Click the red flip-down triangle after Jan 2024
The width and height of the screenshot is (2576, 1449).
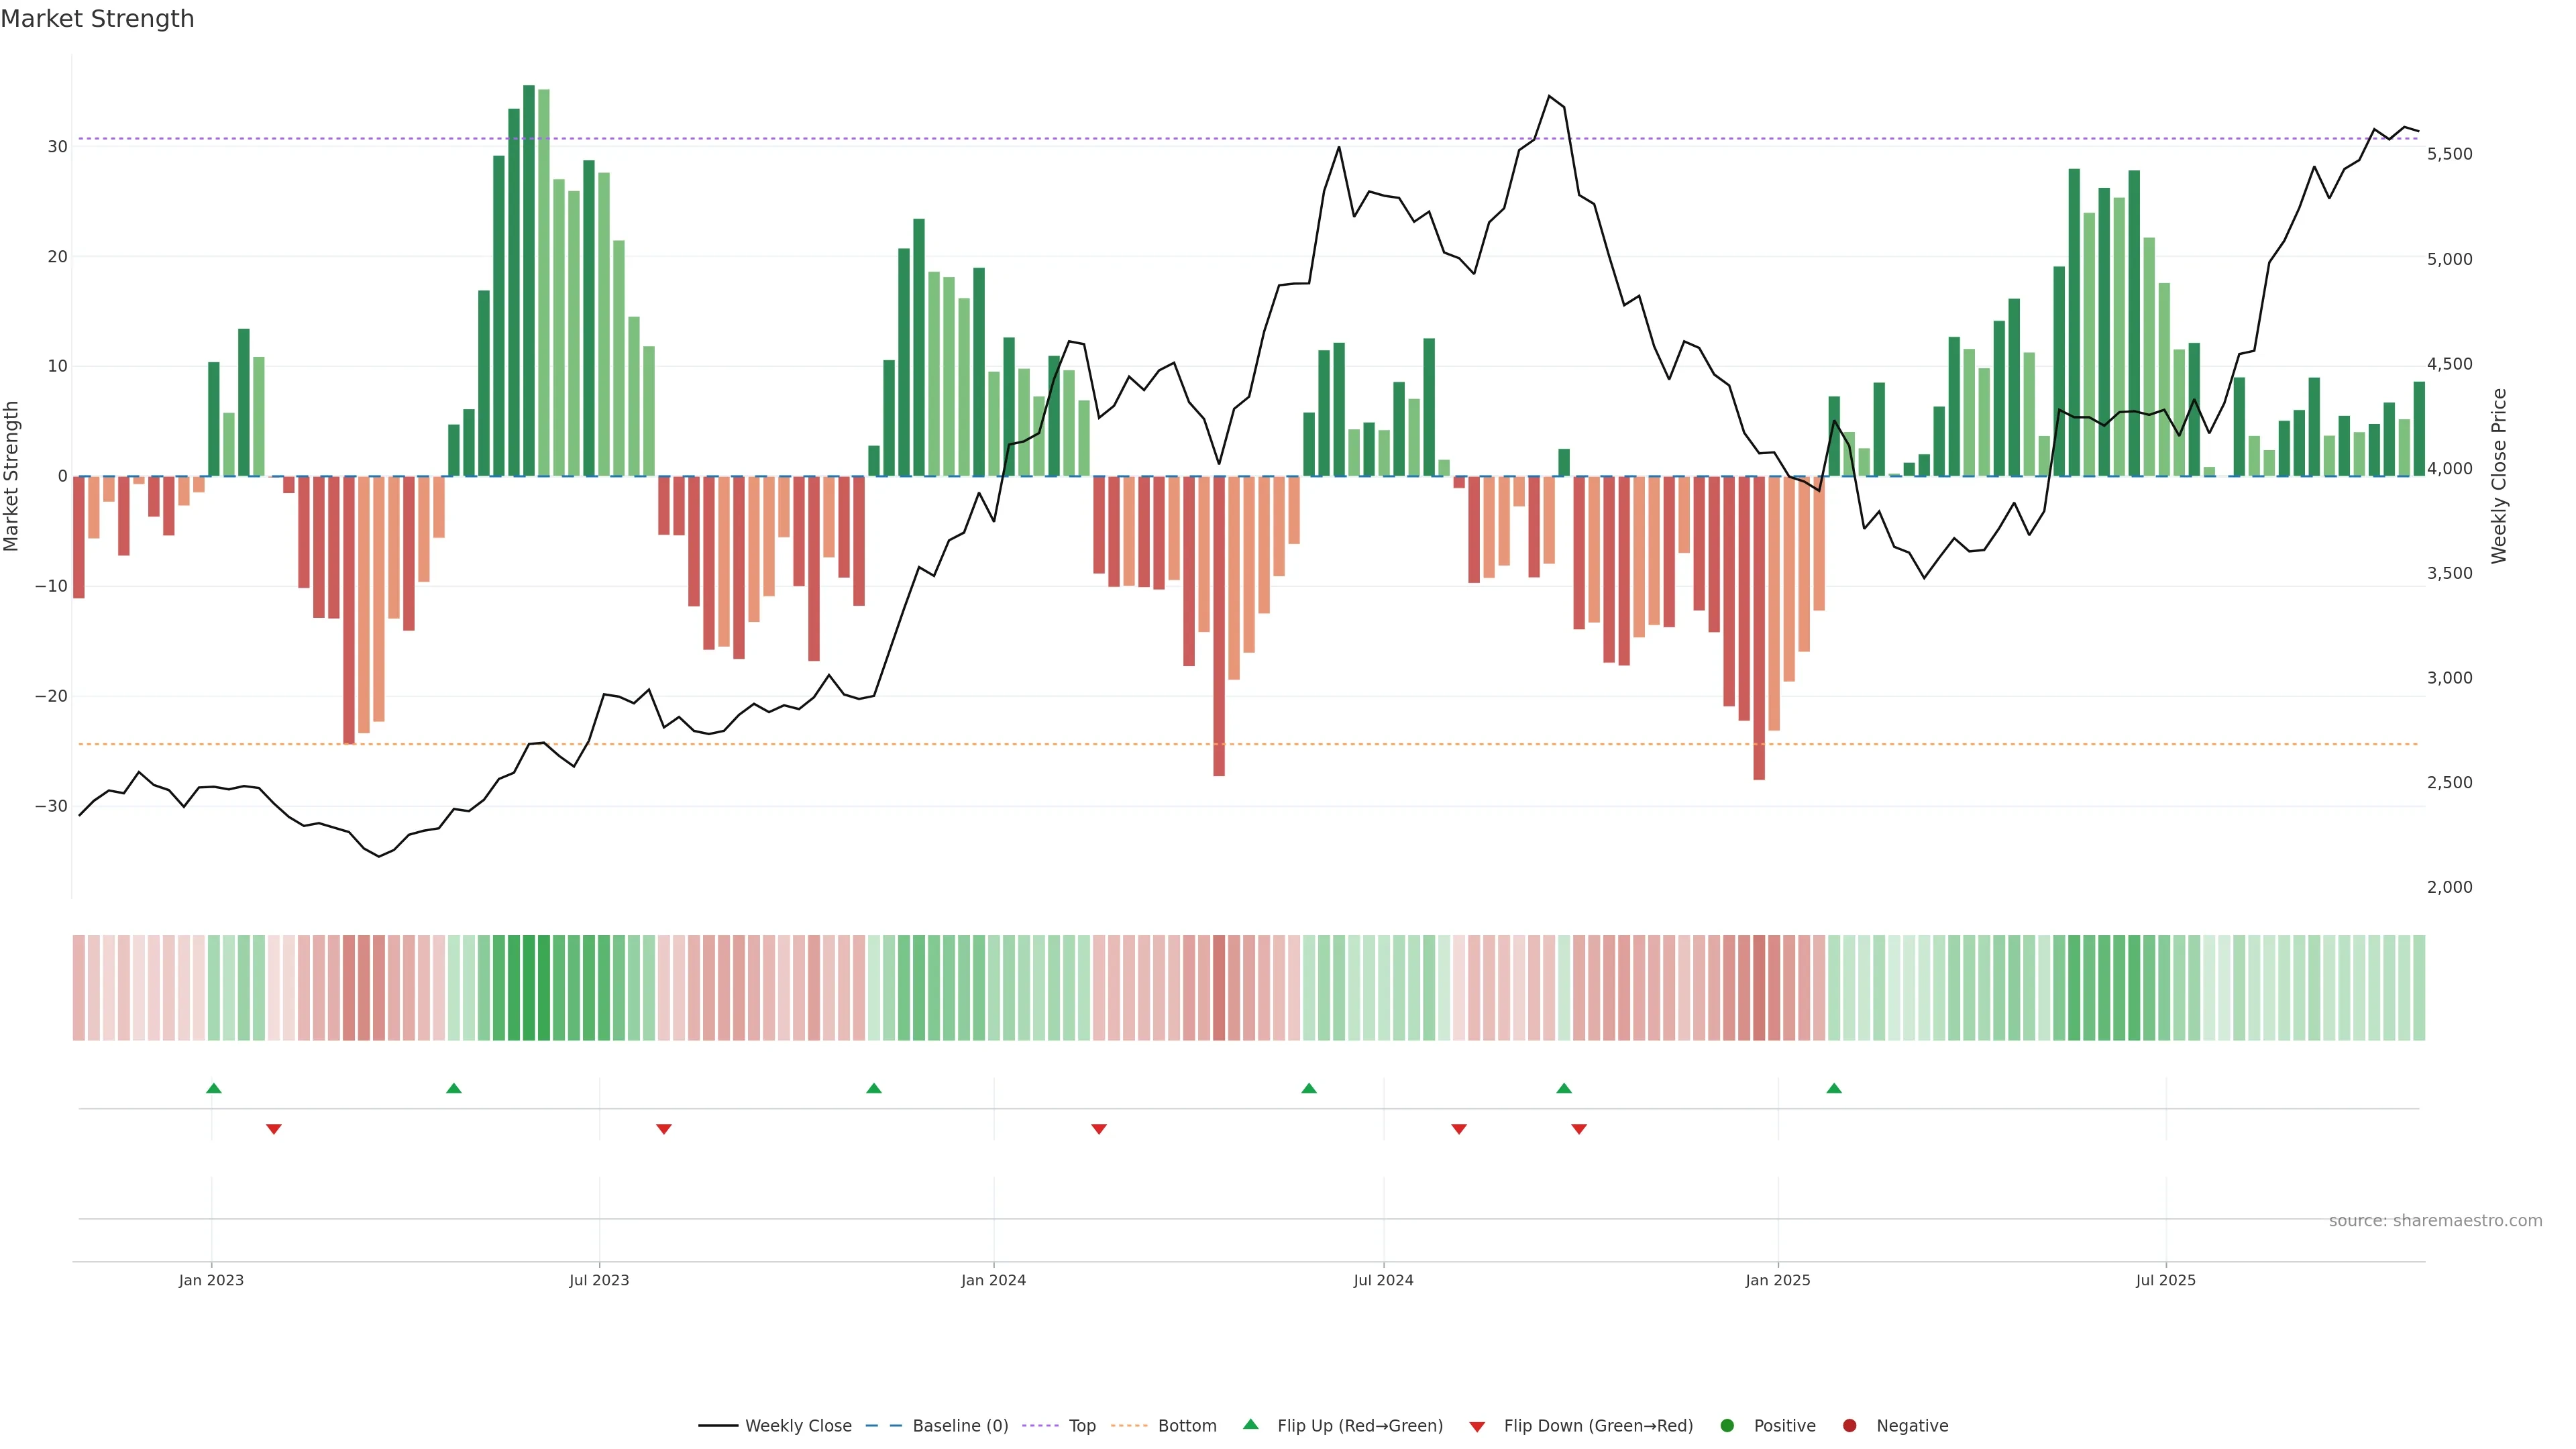coord(1099,1129)
